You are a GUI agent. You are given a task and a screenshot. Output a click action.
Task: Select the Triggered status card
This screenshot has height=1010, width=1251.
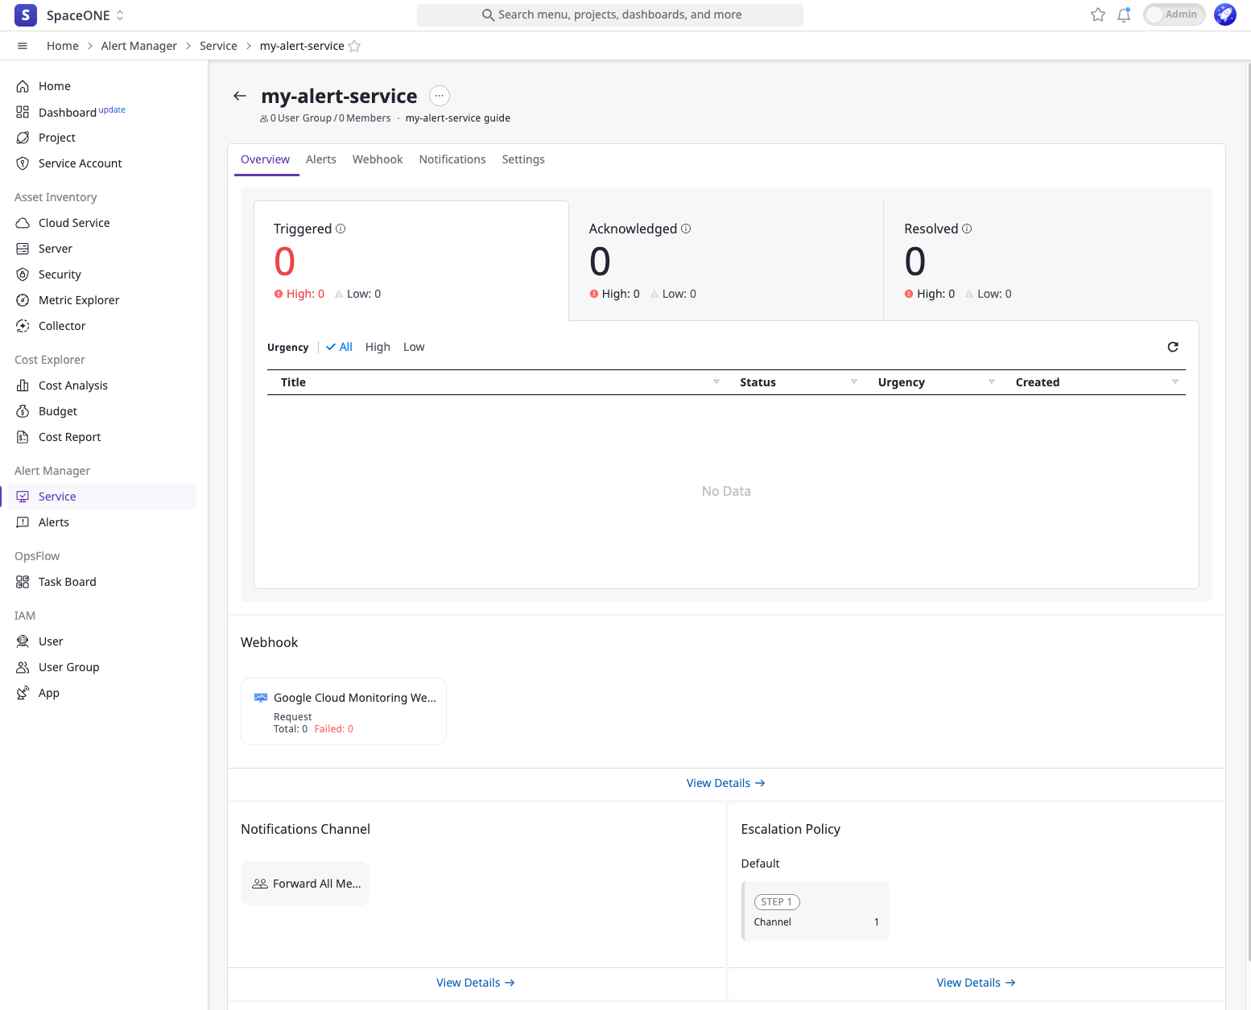click(411, 261)
